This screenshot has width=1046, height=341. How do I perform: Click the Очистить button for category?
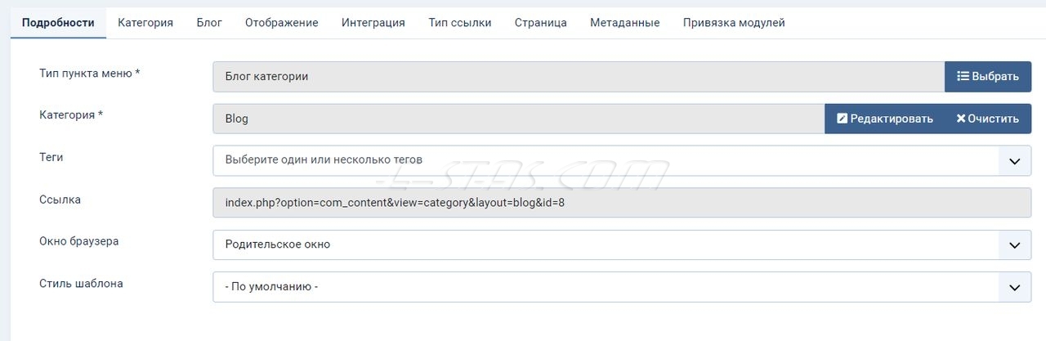(988, 119)
